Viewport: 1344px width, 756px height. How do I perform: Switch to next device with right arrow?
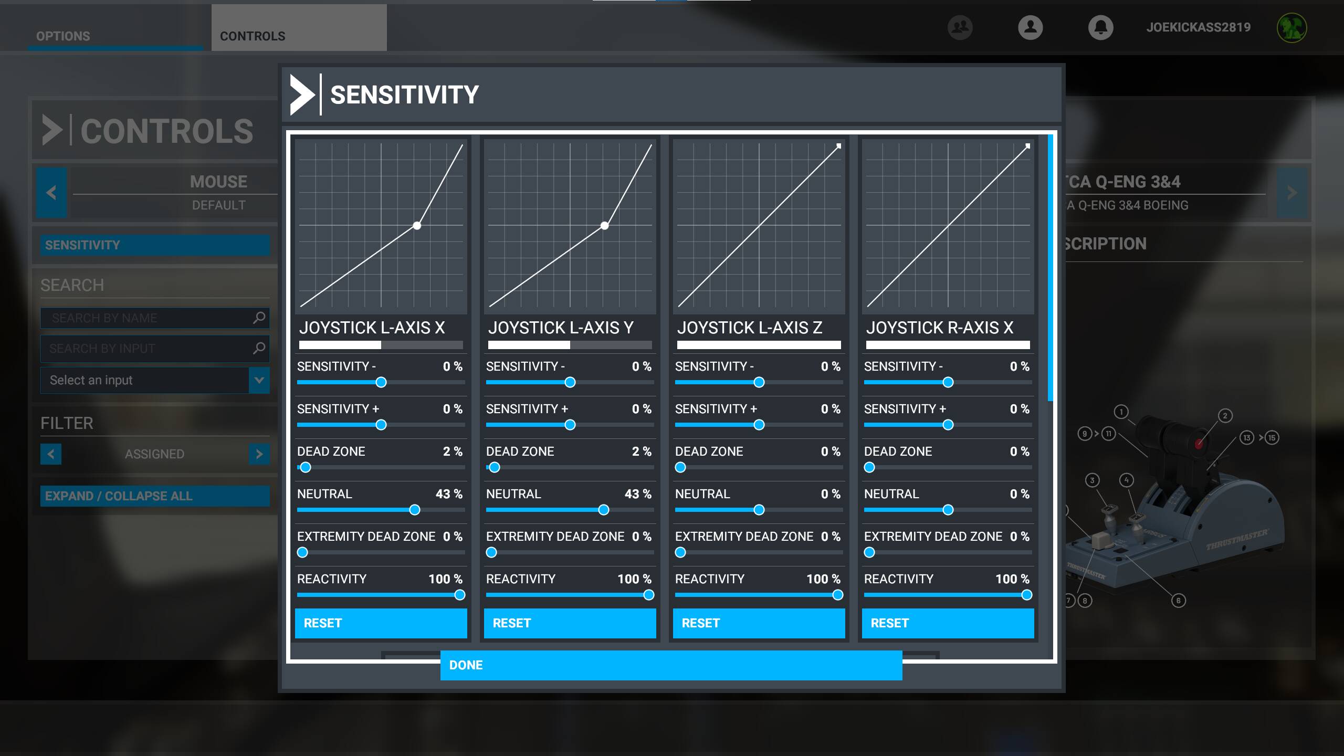1291,193
